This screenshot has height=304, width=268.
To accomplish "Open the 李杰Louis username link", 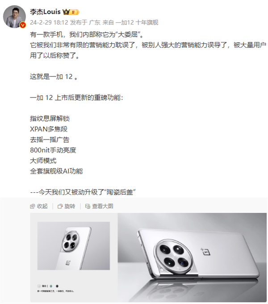I will pyautogui.click(x=45, y=12).
